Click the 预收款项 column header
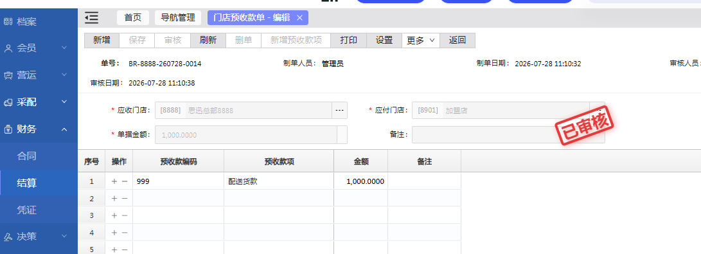Viewport: 701px width, 254px height. 279,162
